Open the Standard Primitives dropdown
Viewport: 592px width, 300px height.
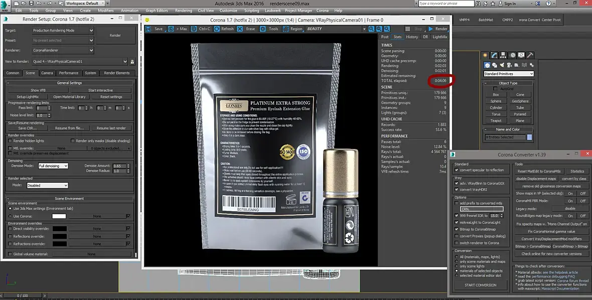[x=509, y=74]
